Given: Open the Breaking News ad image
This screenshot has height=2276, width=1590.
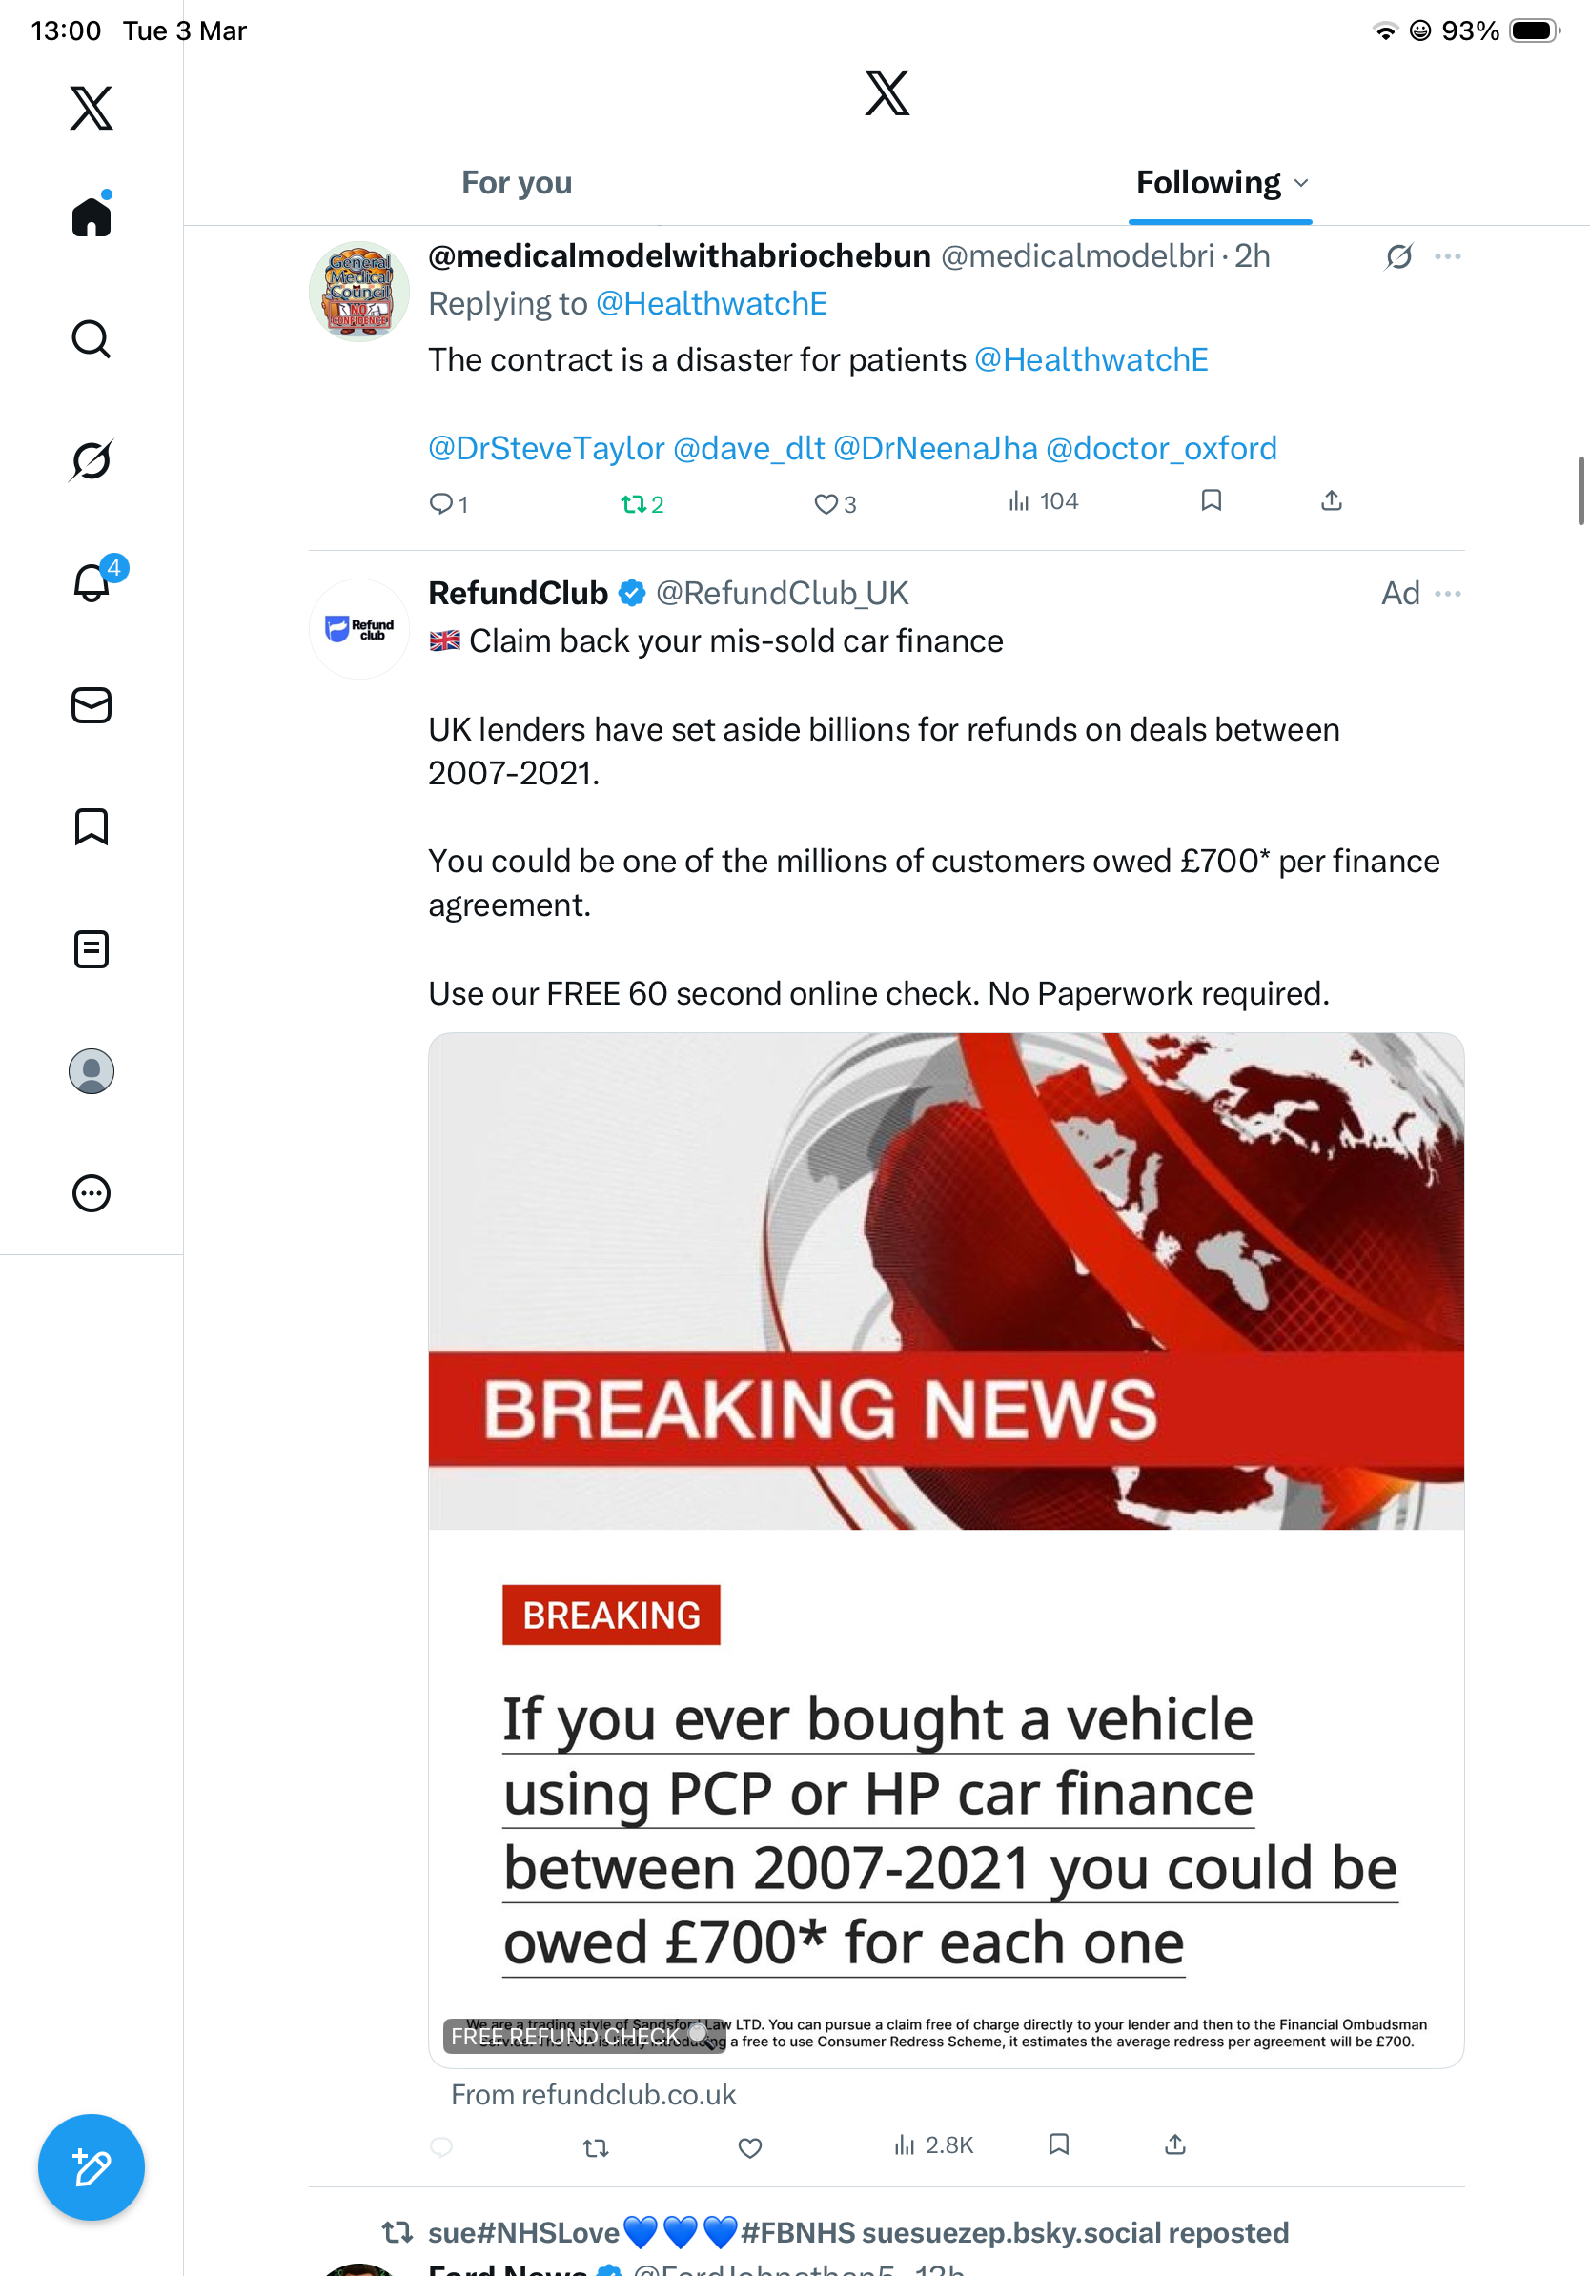Looking at the screenshot, I should [946, 1281].
